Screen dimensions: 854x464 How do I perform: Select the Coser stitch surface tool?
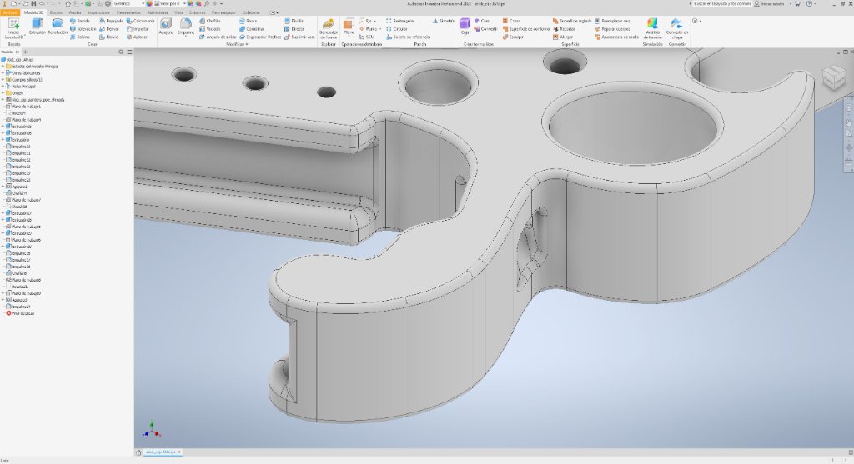(511, 21)
